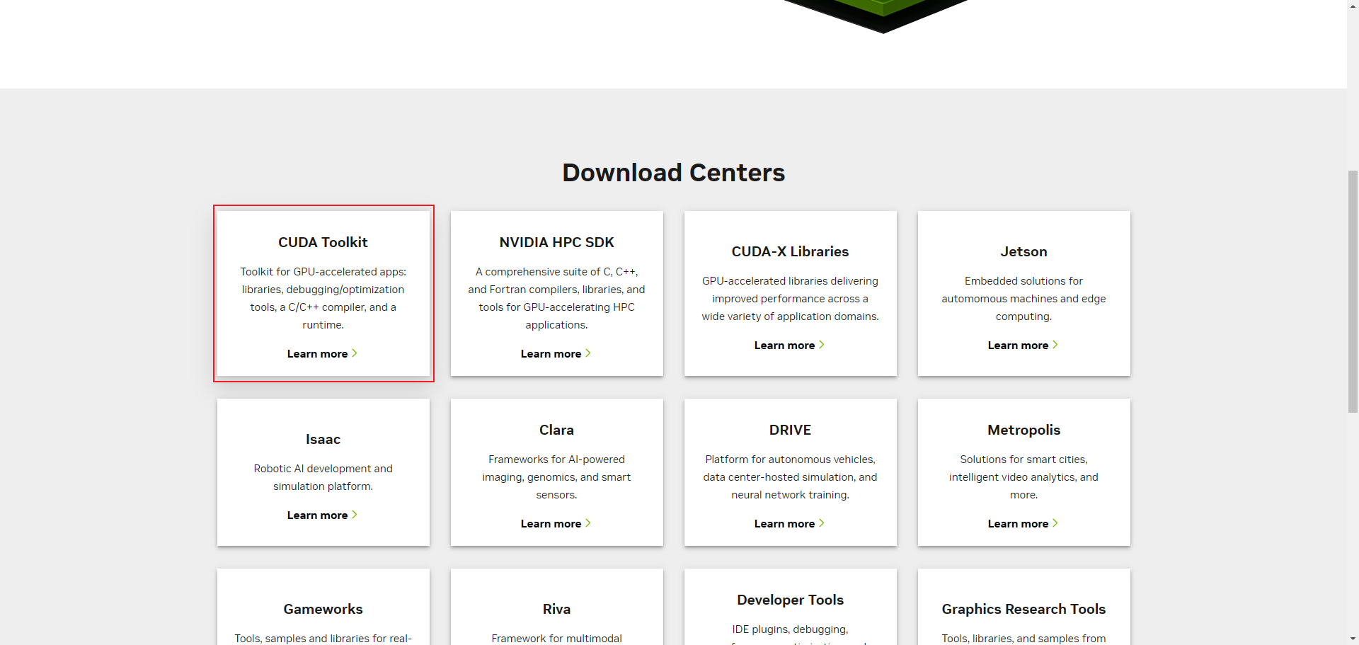Click the vertical scrollbar thumb

[1353, 291]
